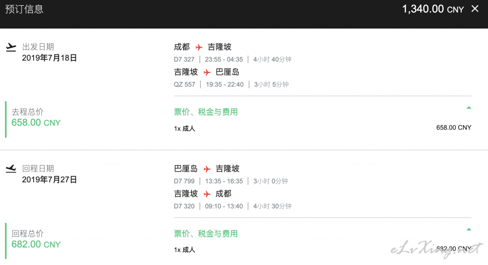
Task: Click red plane icon between 成都 and 吉隆坡
Action: pyautogui.click(x=199, y=47)
